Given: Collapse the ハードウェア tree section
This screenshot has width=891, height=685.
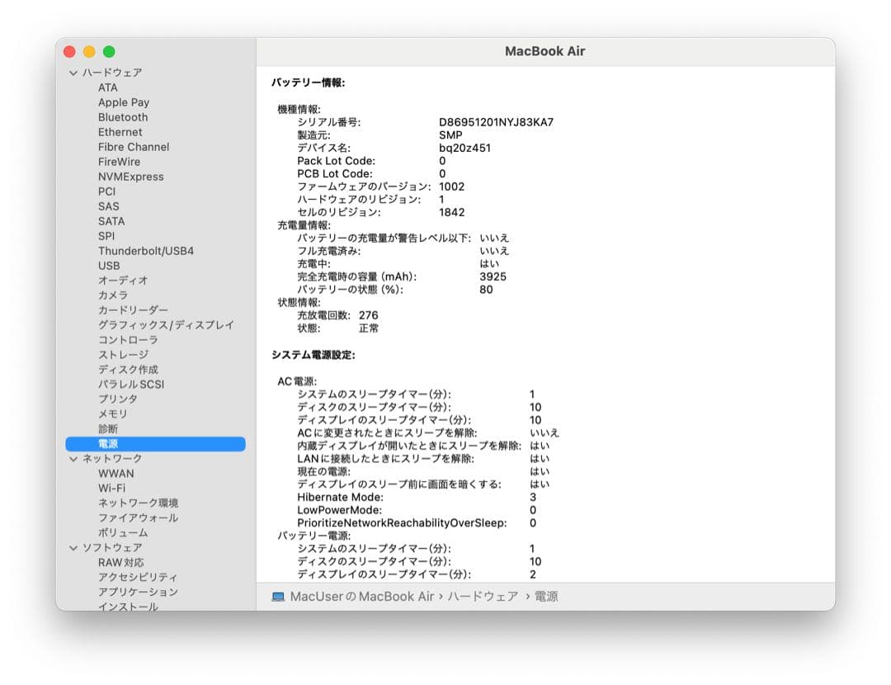Looking at the screenshot, I should 73,73.
